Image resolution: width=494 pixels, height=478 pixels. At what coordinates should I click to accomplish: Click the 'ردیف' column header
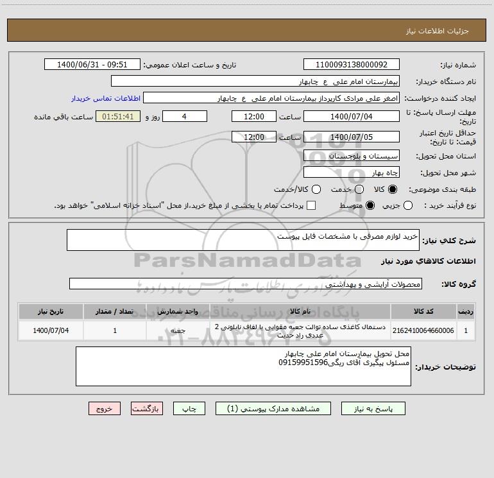pyautogui.click(x=466, y=311)
